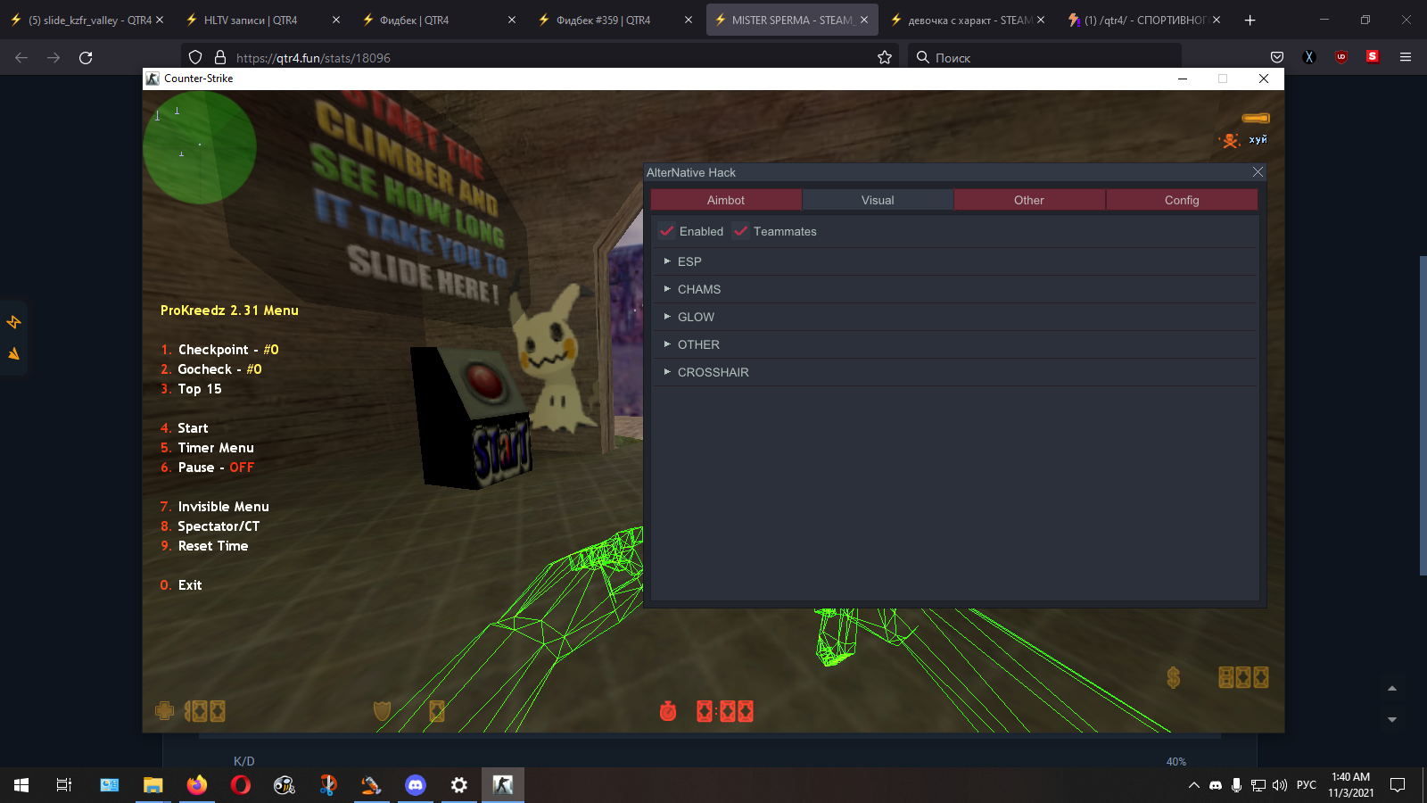Screen dimensions: 1427x803
Task: Toggle the Teammates checkbox
Action: [740, 231]
